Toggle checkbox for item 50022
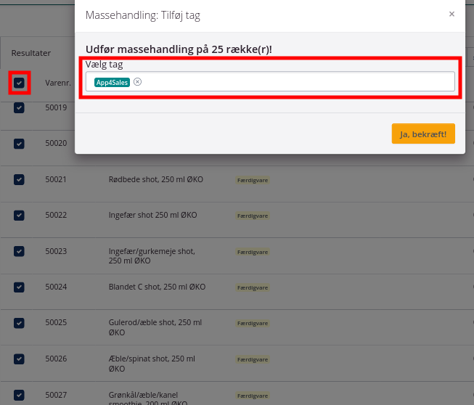Viewport: 474px width, 405px height. tap(19, 216)
